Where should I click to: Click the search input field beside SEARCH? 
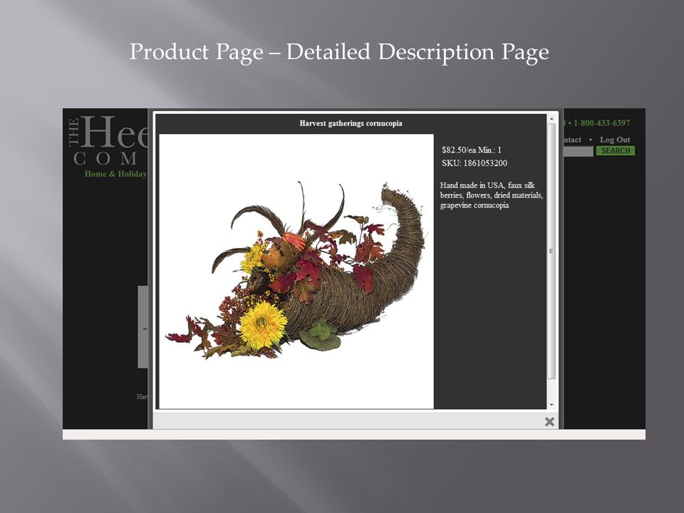[578, 151]
